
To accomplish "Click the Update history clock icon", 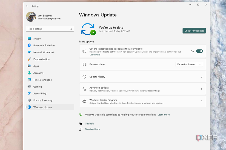I will [x=84, y=77].
